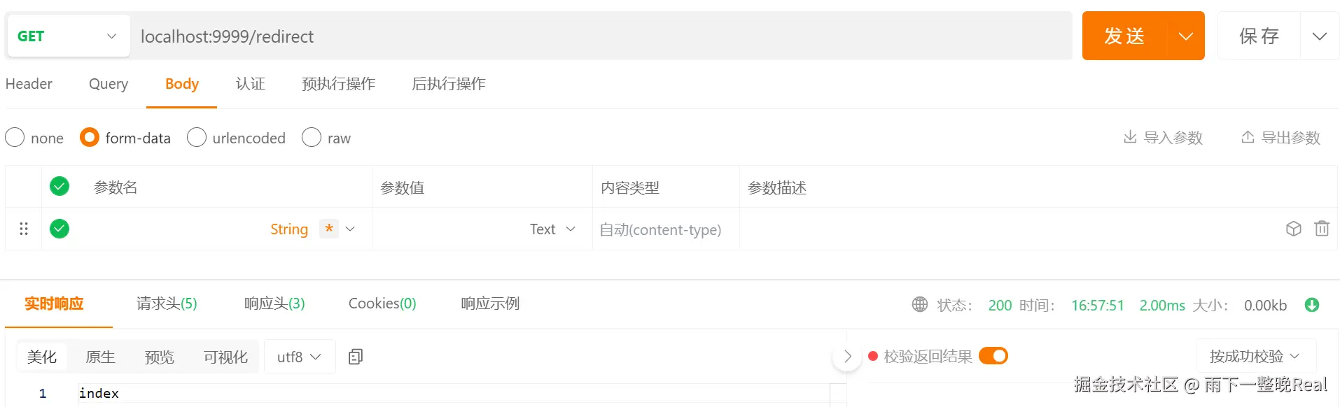The height and width of the screenshot is (407, 1340).
Task: Open the 响应头(3) response headers tab
Action: 274,304
